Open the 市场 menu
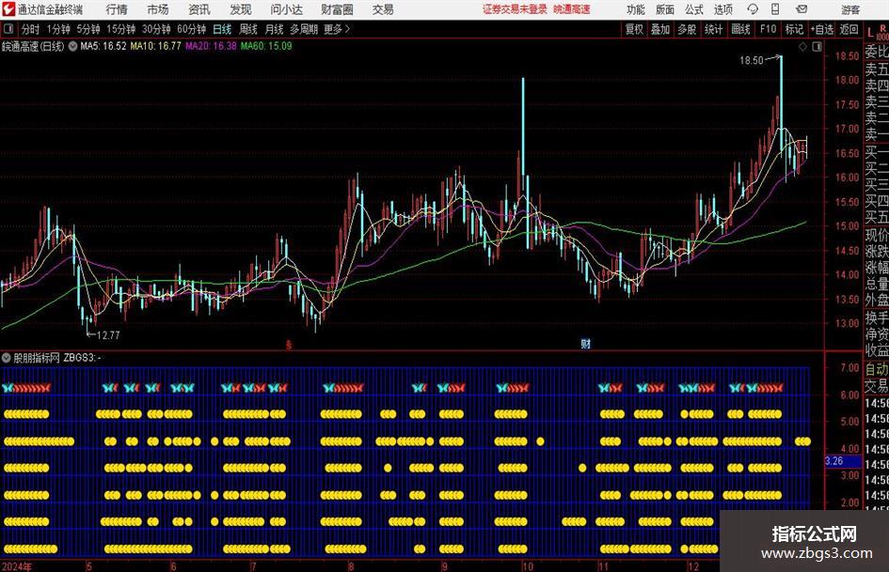This screenshot has width=889, height=572. click(x=158, y=9)
